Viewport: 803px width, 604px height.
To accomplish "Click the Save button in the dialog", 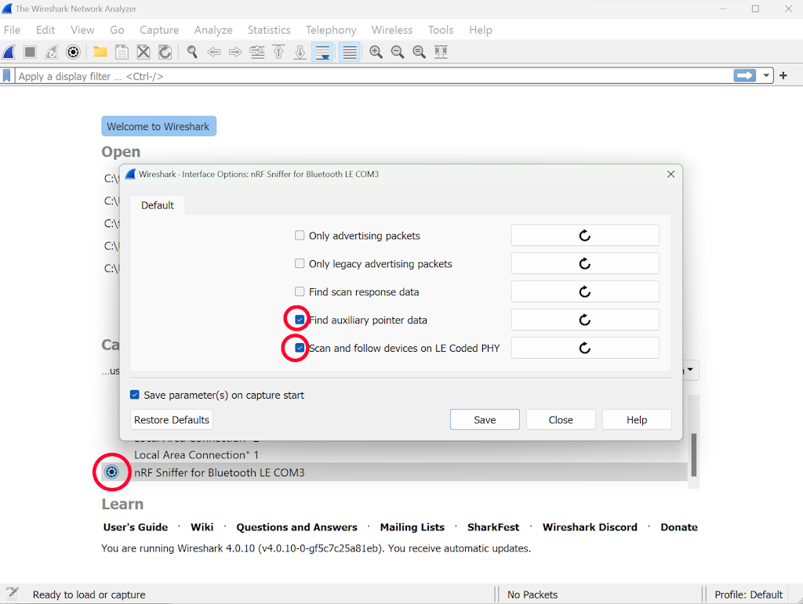I will point(485,419).
